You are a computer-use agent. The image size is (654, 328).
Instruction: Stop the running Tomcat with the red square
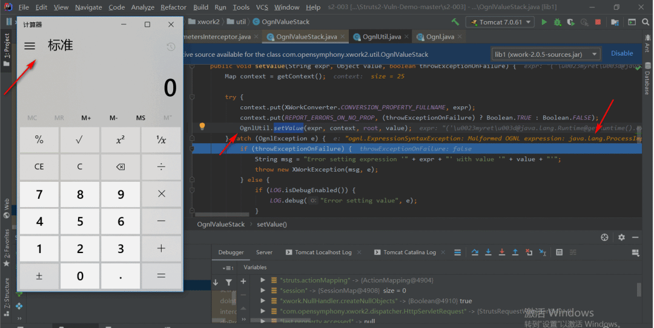click(x=598, y=22)
